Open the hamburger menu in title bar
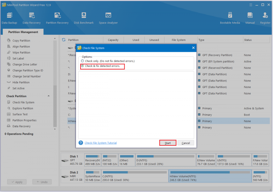273x192 pixels. point(251,5)
